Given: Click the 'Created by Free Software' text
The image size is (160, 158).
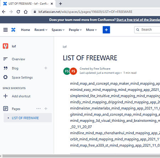Looking at the screenshot, I should pos(95,69).
